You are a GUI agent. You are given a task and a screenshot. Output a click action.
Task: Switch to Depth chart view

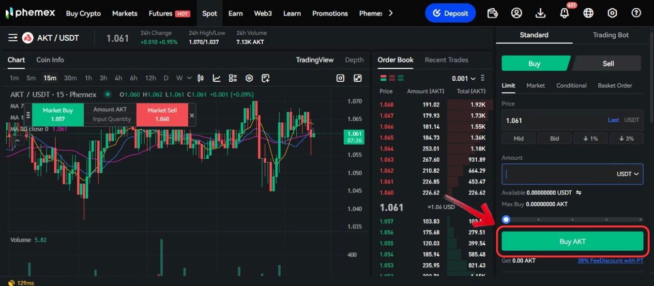pos(354,60)
